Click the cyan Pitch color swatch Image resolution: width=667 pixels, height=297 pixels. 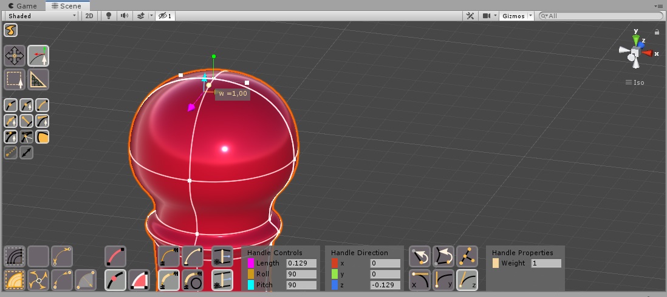pos(251,285)
